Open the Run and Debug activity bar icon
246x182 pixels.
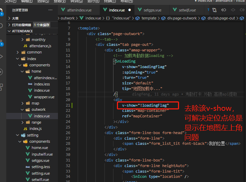pyautogui.click(x=1, y=57)
